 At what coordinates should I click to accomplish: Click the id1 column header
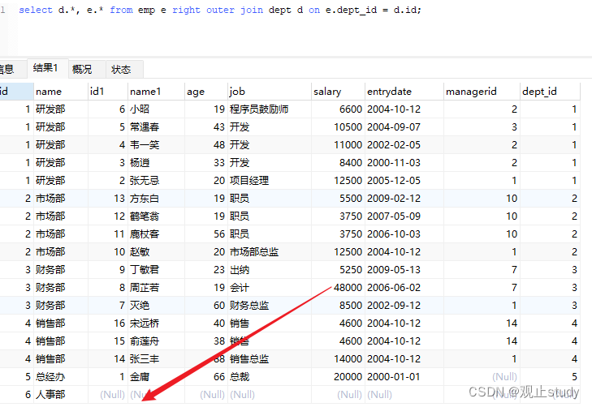(108, 91)
